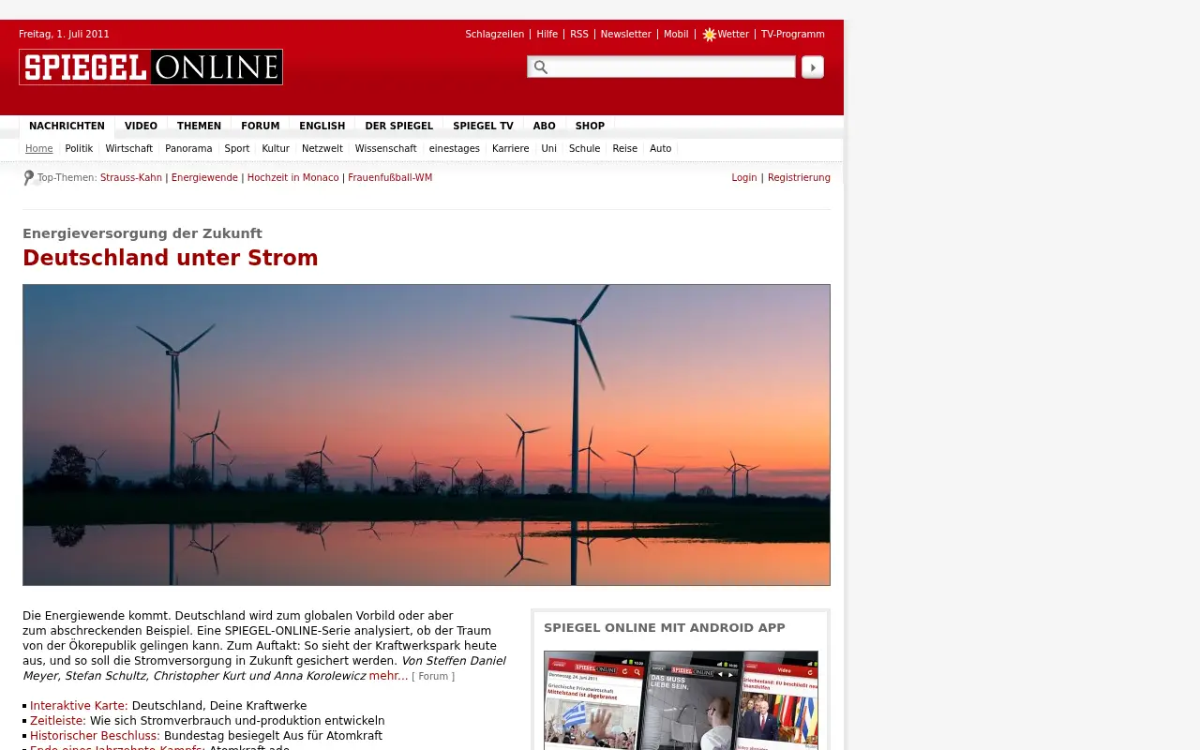Click the SPIEGEL ONLINE logo

(151, 67)
